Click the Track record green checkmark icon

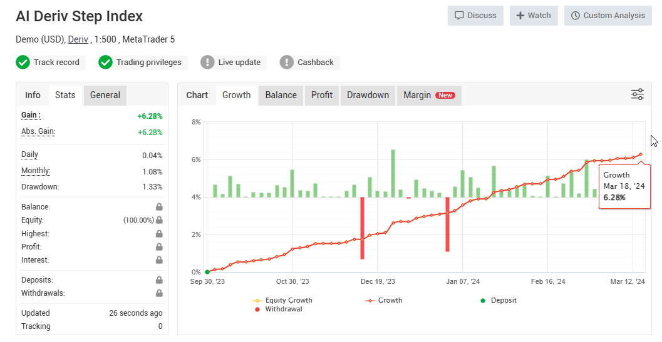pyautogui.click(x=23, y=63)
